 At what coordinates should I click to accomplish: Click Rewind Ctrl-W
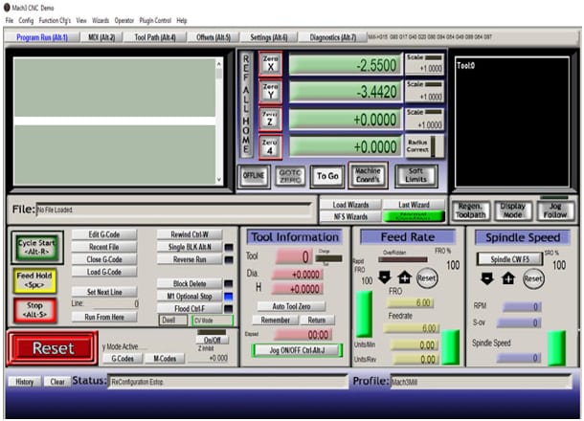[x=190, y=234]
